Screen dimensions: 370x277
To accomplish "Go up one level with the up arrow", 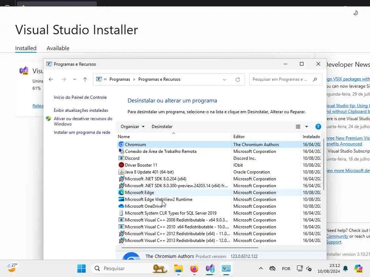I will pyautogui.click(x=85, y=79).
